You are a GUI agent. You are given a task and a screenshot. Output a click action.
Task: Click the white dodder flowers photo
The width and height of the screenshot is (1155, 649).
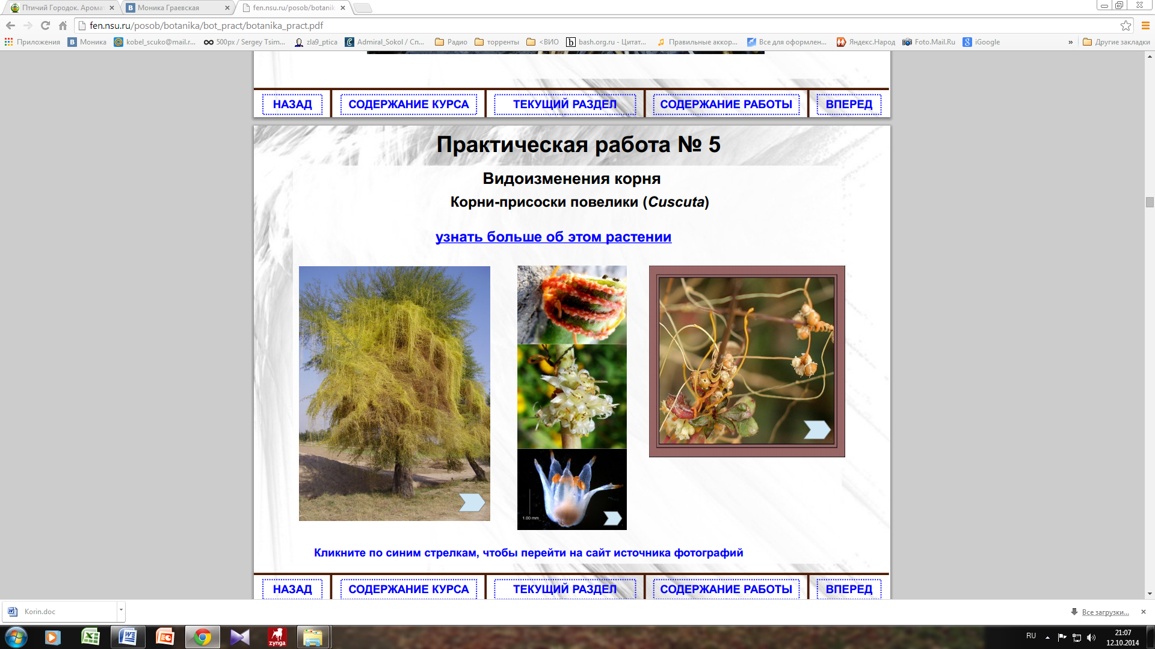571,397
